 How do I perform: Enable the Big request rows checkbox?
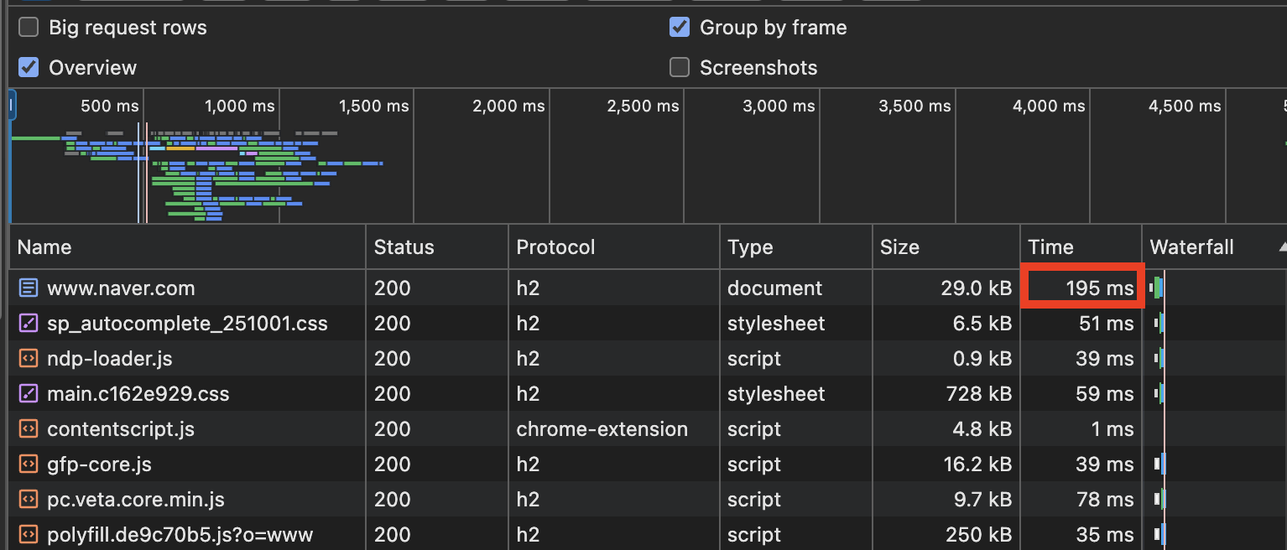[x=29, y=28]
